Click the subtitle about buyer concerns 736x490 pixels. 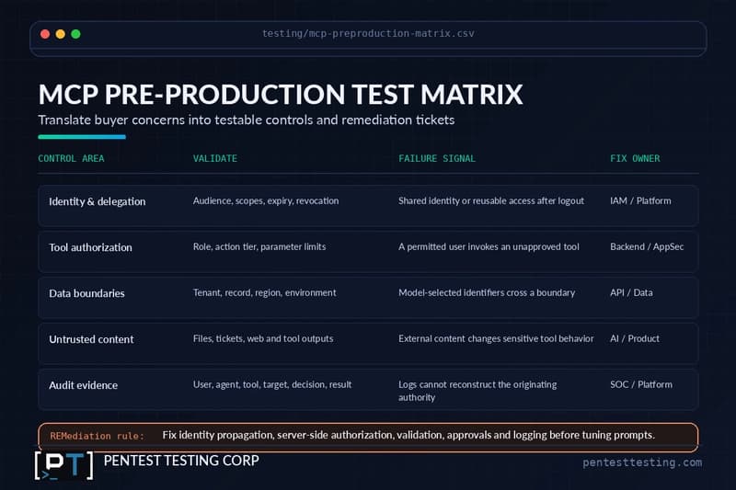(246, 120)
